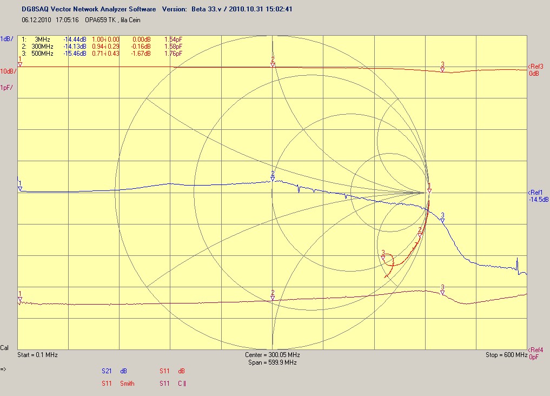Click the -1.67dB S11 readout

click(141, 54)
